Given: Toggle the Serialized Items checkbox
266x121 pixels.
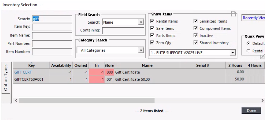Looking at the screenshot, I should pyautogui.click(x=196, y=21).
